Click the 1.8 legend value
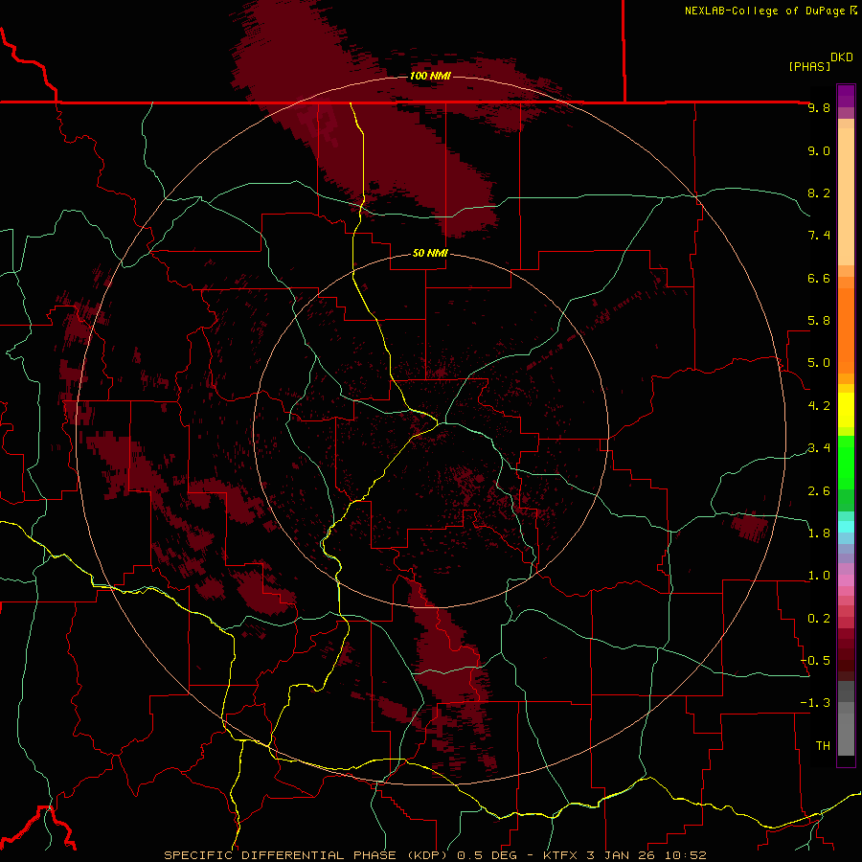Image resolution: width=862 pixels, height=862 pixels. point(819,533)
